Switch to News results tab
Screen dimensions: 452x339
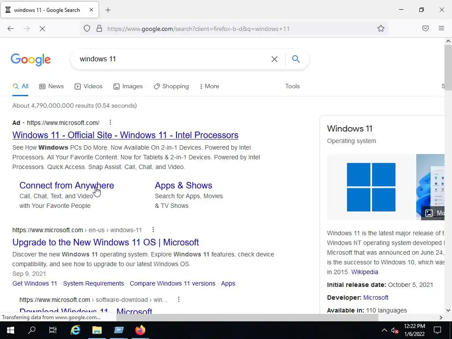[52, 86]
